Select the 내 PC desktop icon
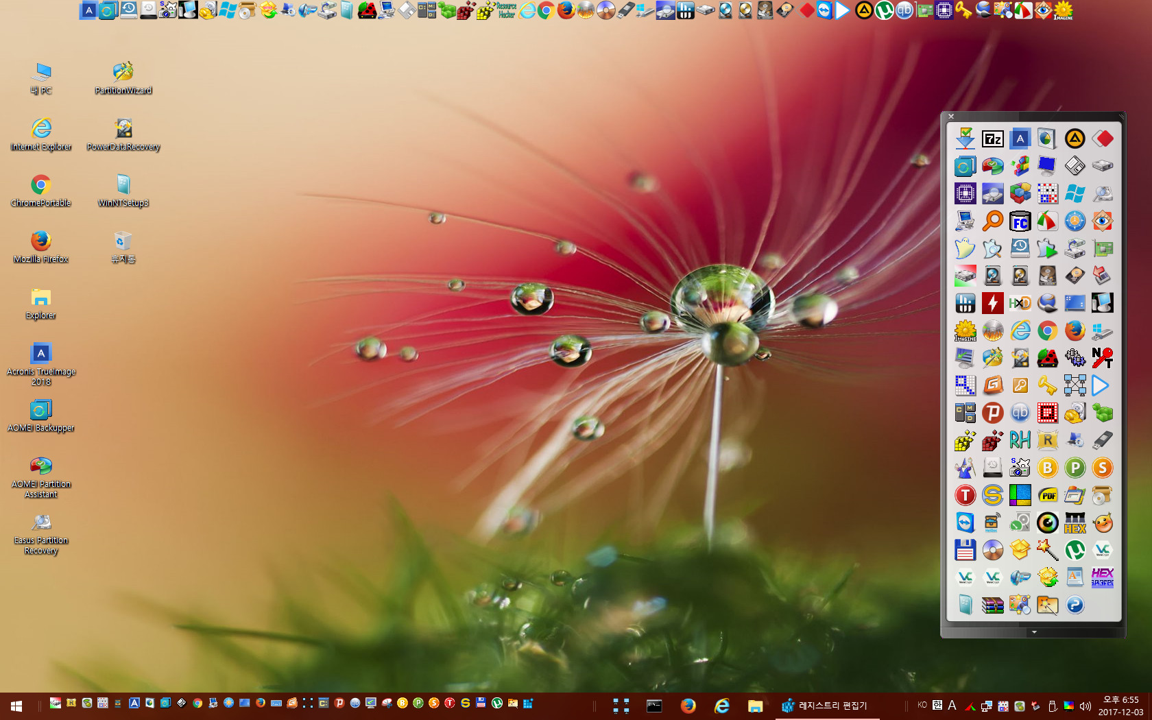 click(41, 78)
